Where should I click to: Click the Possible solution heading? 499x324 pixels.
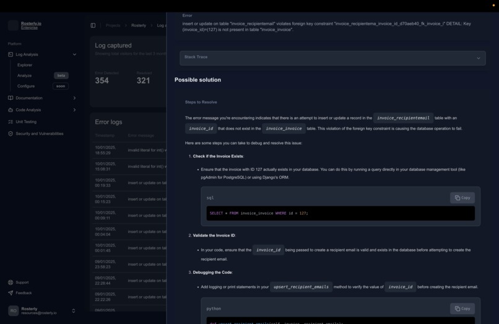click(197, 80)
